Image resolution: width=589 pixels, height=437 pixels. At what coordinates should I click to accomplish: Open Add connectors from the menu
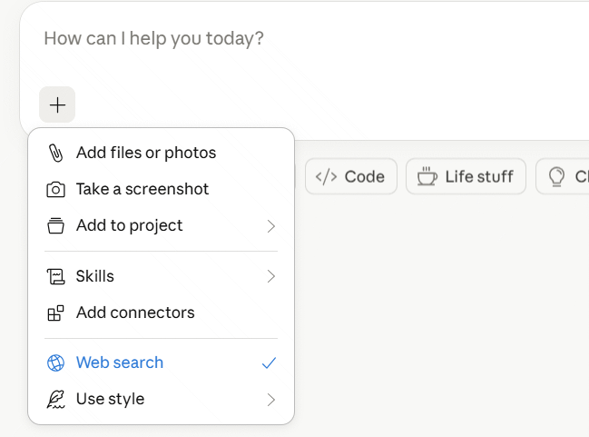(135, 313)
